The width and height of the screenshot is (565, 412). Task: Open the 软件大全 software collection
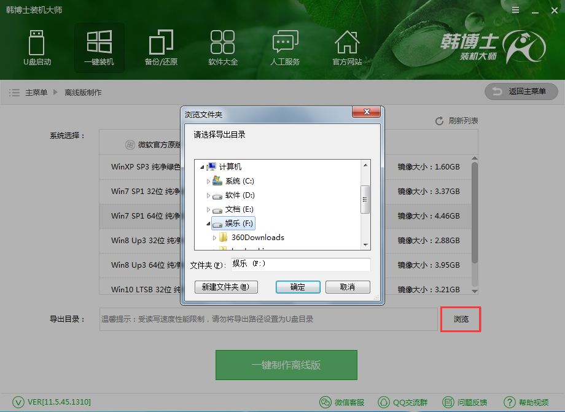(223, 48)
